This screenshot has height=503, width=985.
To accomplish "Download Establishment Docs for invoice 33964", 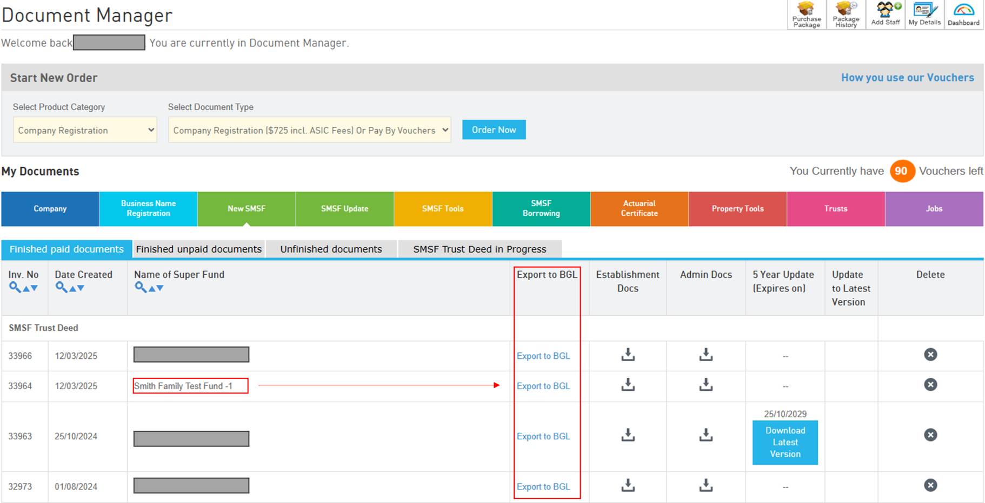I will (x=628, y=385).
